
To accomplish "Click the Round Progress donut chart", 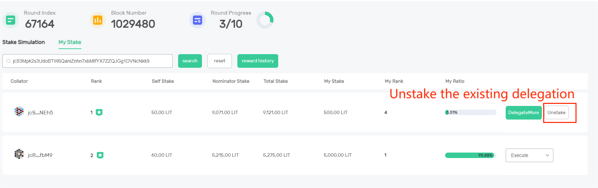I will [265, 20].
